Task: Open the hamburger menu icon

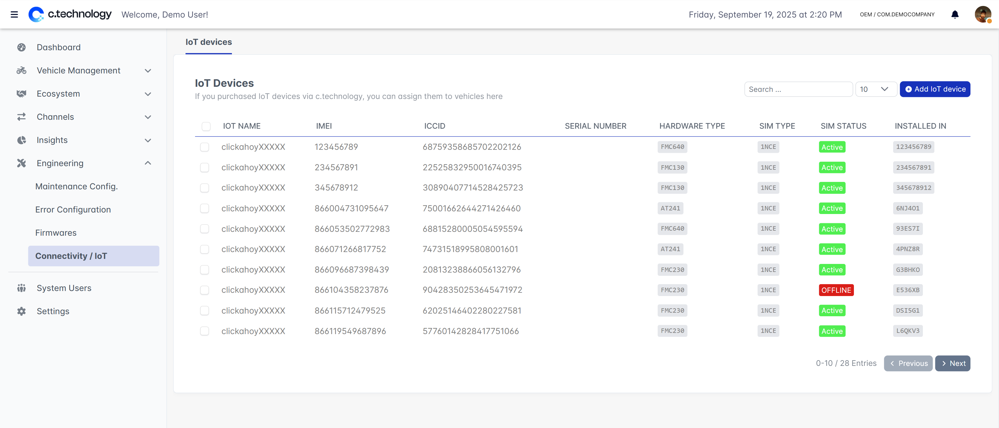Action: point(14,15)
